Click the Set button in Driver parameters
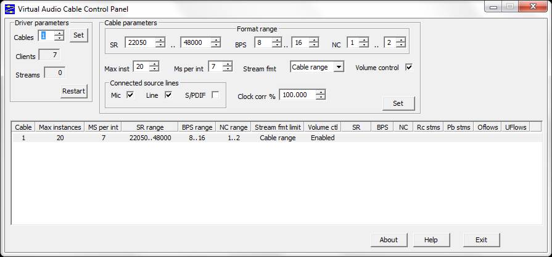 pos(79,36)
